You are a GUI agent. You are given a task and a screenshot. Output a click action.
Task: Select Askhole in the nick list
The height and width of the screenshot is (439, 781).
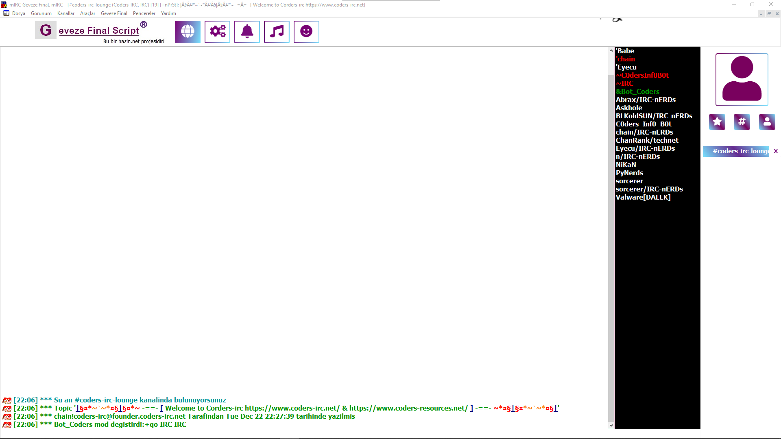(629, 108)
